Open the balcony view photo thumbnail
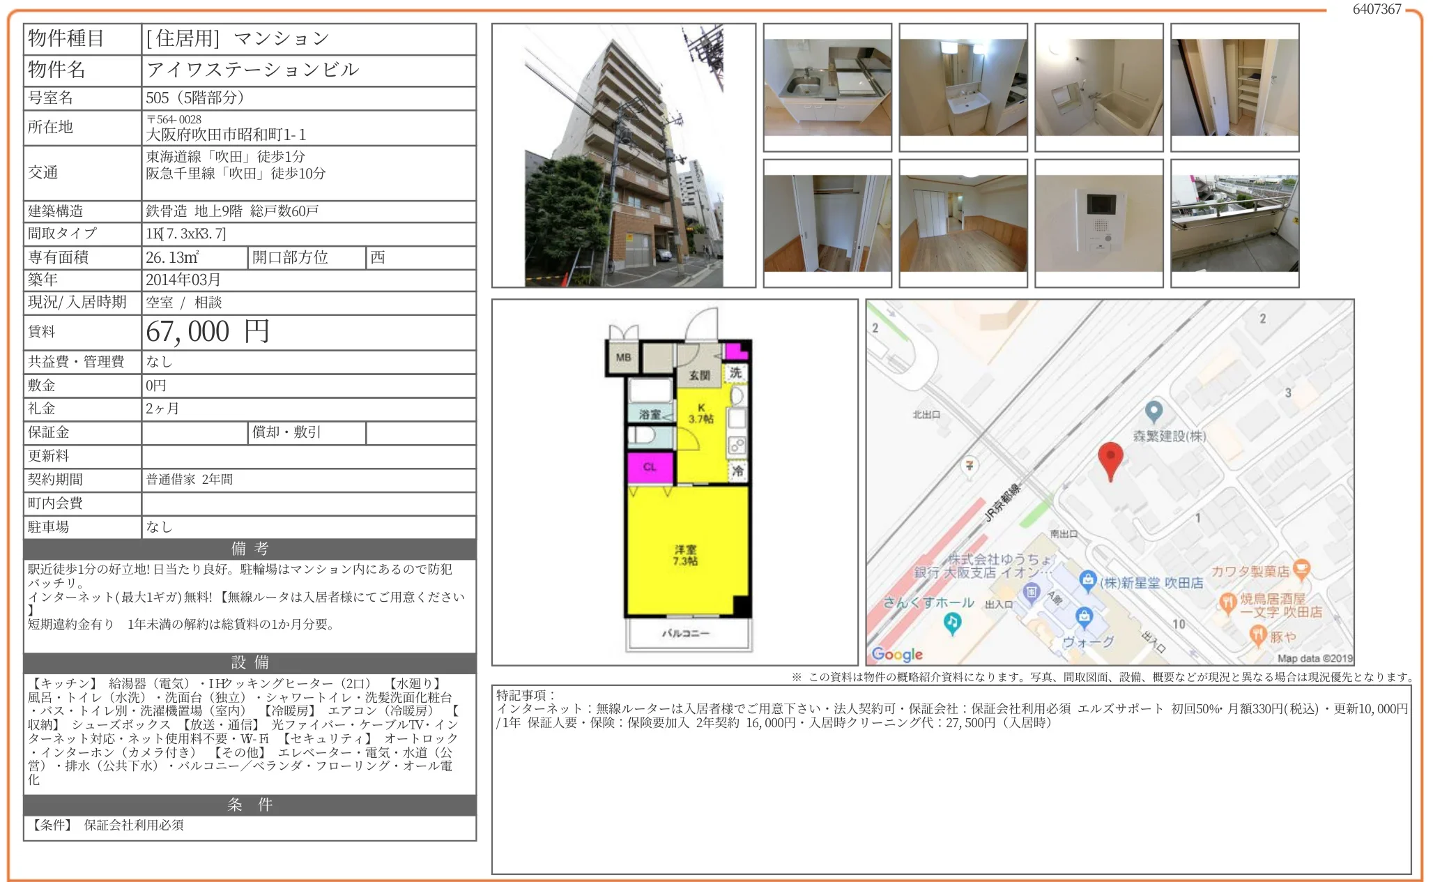The width and height of the screenshot is (1433, 882). point(1234,223)
